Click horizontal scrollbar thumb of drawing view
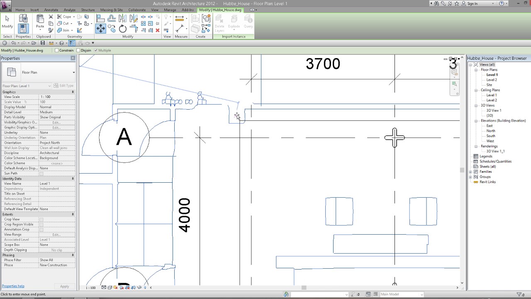531x299 pixels. [304, 287]
